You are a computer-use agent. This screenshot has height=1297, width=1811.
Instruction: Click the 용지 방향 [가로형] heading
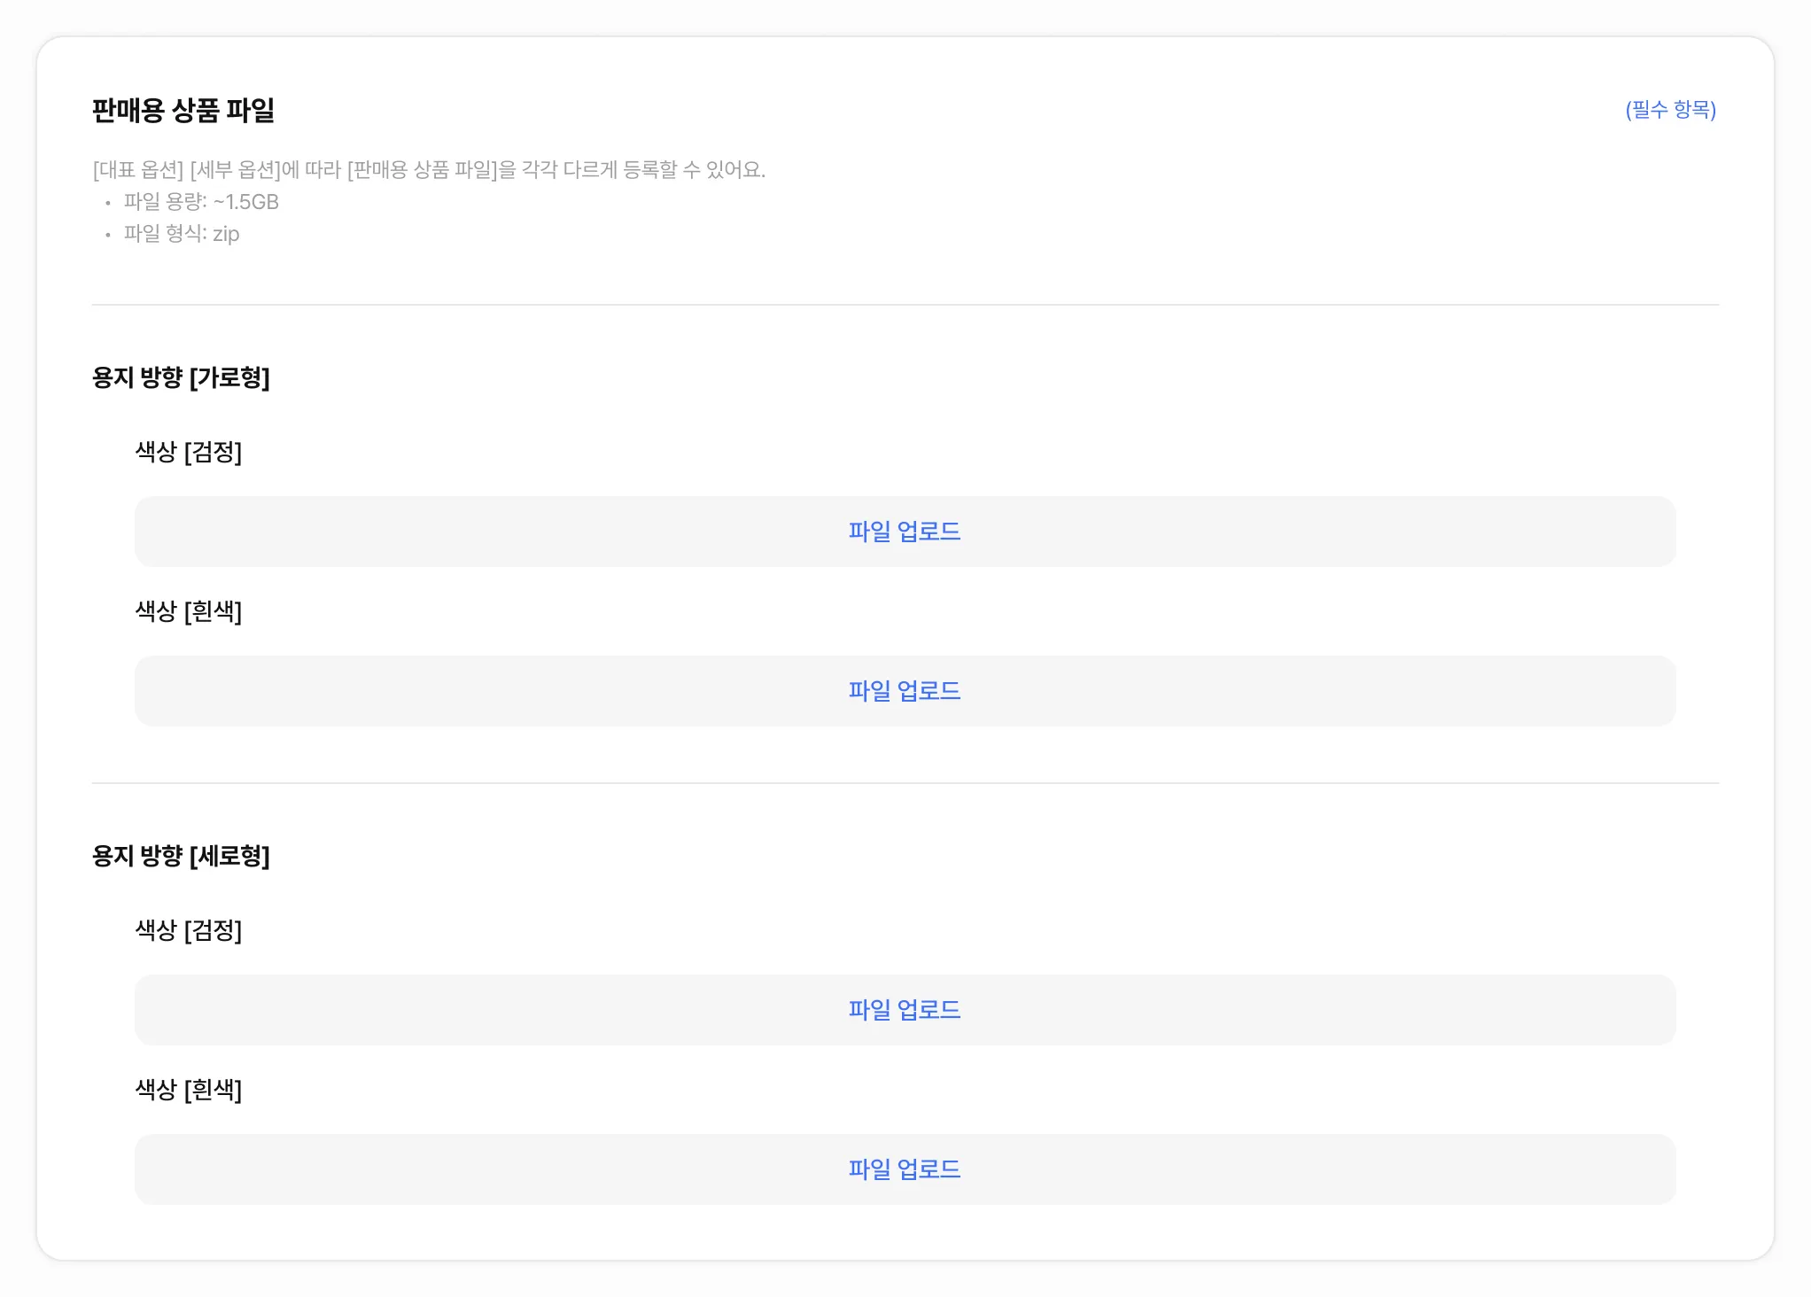point(181,378)
